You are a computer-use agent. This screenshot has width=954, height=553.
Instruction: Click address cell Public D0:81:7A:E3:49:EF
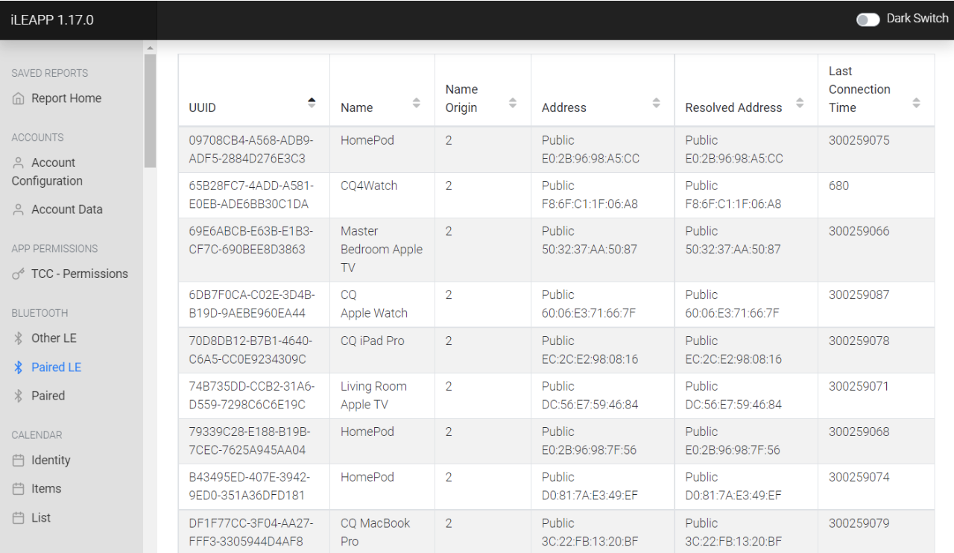click(603, 486)
